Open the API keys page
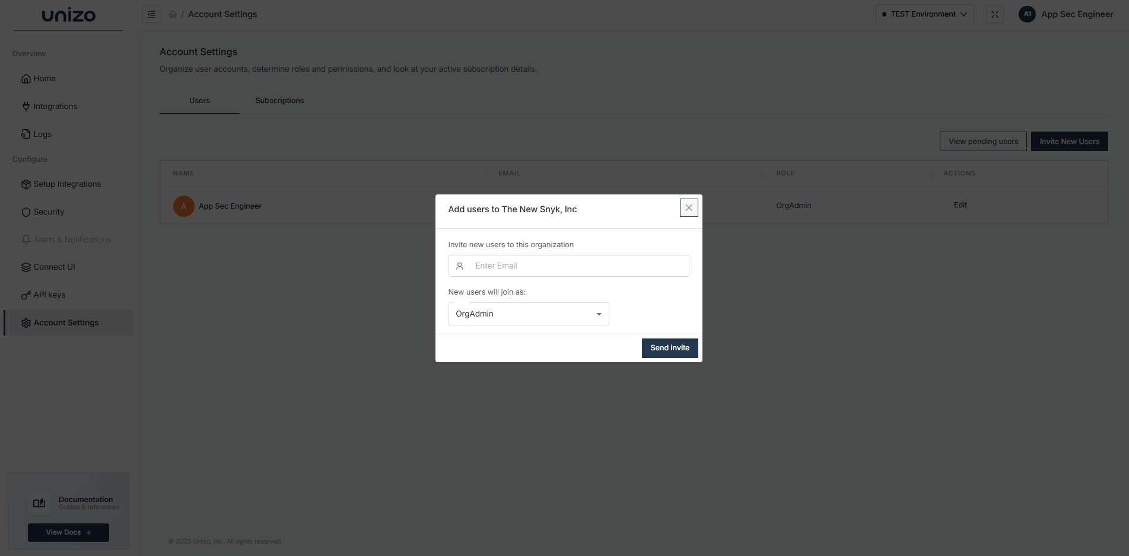The width and height of the screenshot is (1129, 556). click(x=49, y=295)
